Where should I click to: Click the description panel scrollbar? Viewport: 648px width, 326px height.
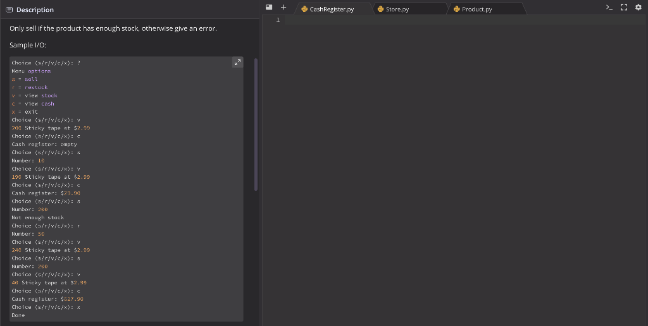click(256, 124)
